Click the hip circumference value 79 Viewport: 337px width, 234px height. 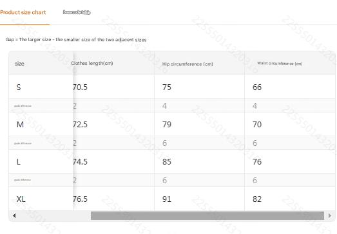point(167,125)
